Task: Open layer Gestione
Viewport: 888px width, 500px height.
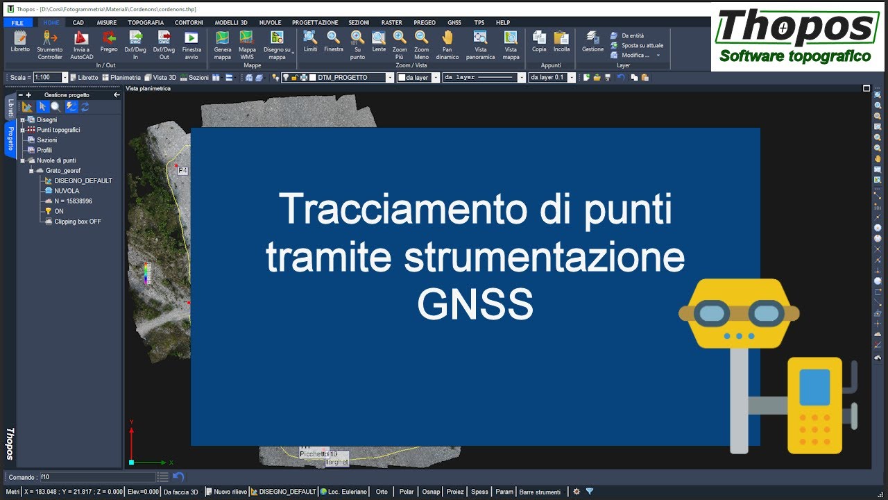Action: coord(592,41)
